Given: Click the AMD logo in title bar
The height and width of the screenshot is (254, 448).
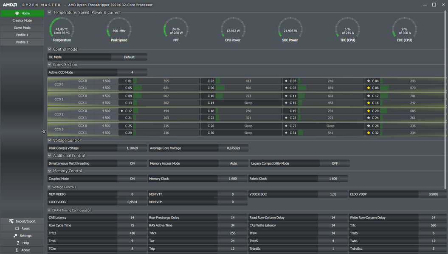Looking at the screenshot, I should coord(10,5).
